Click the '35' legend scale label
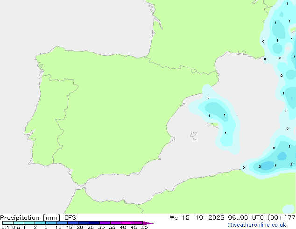This screenshot has height=229, width=296. 112,227
